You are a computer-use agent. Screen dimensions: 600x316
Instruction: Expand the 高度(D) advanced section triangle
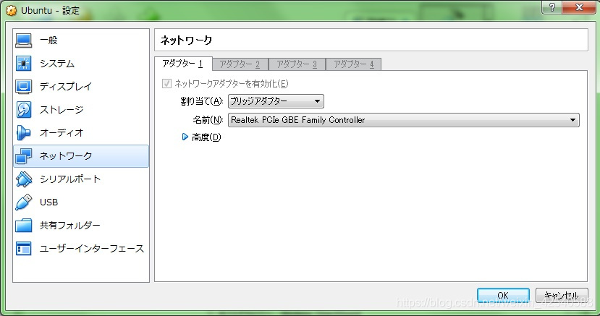pyautogui.click(x=185, y=137)
